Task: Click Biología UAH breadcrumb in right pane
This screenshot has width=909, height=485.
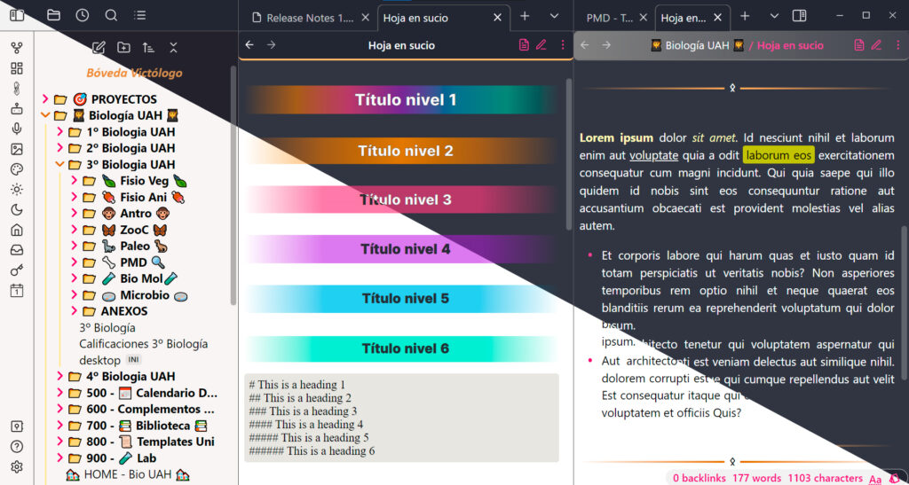Action: 698,45
